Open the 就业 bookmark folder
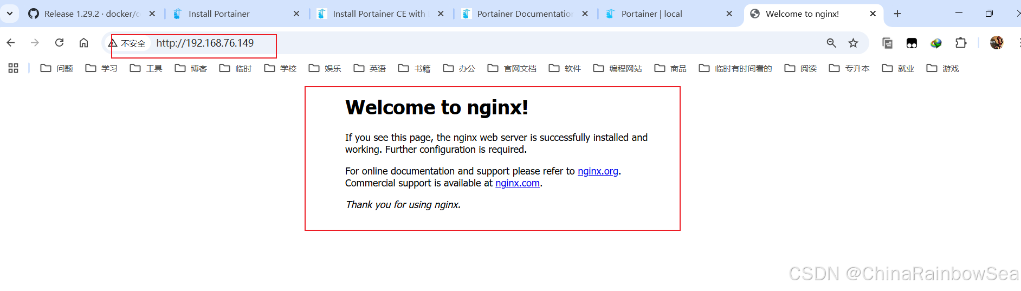1021x291 pixels. click(899, 68)
